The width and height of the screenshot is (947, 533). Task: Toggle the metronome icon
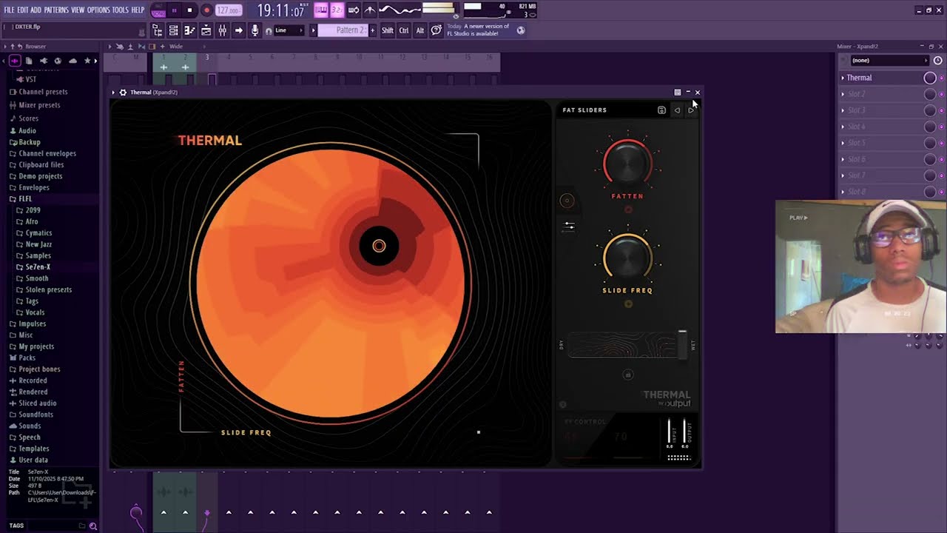tap(370, 10)
